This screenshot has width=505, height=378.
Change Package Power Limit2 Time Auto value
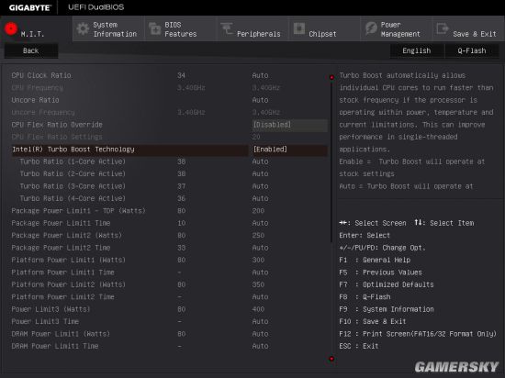(x=260, y=248)
